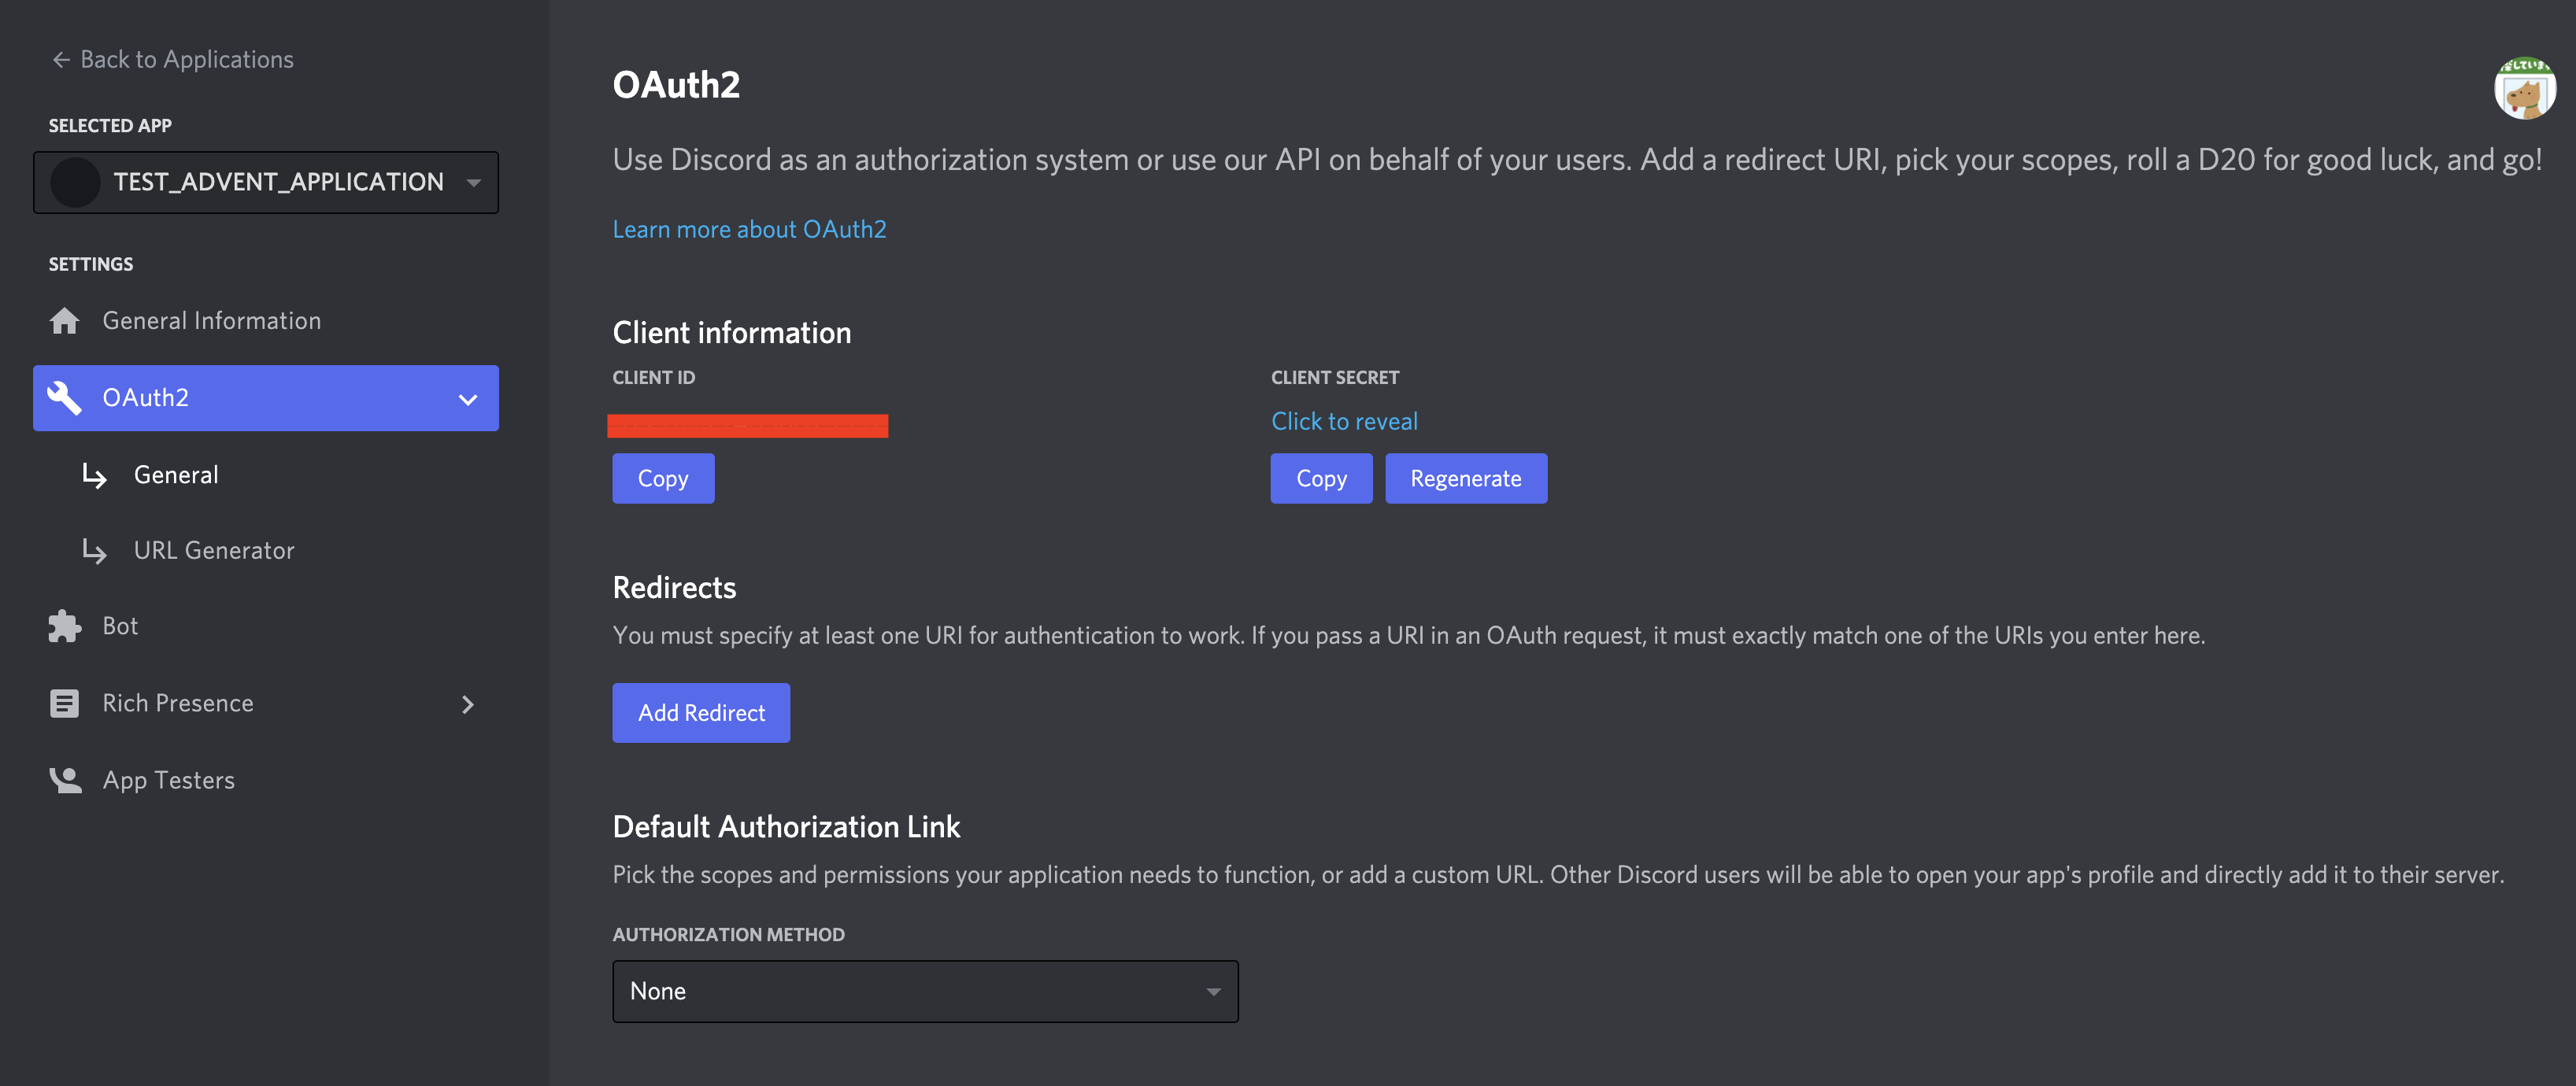Click the black app icon in selector
The image size is (2576, 1086).
(76, 182)
